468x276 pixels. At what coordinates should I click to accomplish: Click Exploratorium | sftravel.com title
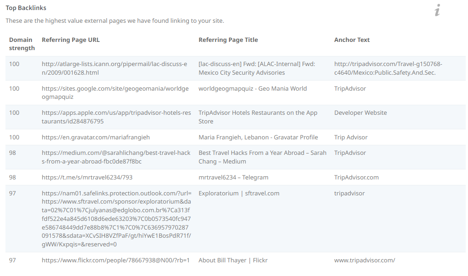[239, 194]
